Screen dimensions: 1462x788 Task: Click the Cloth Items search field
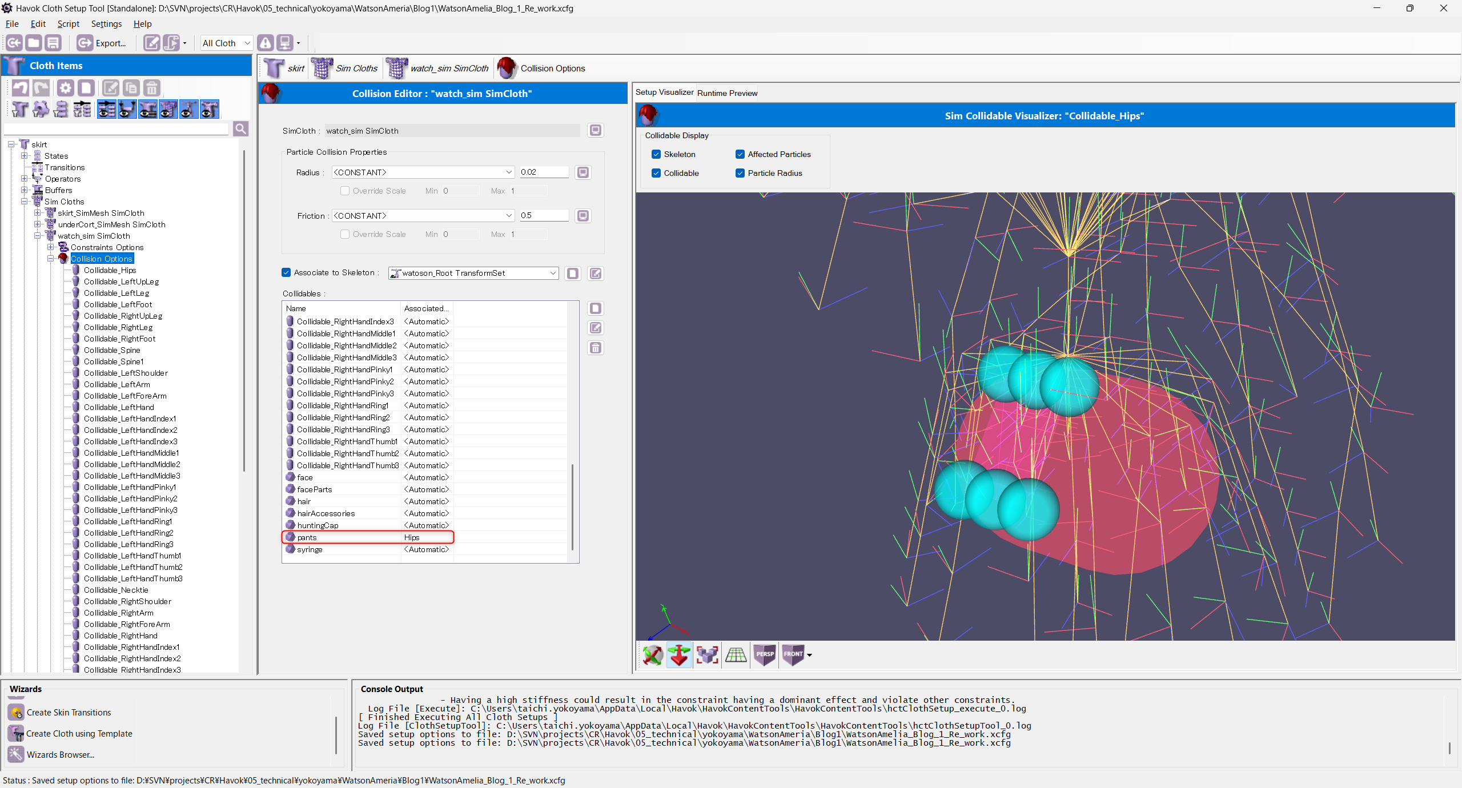coord(117,128)
